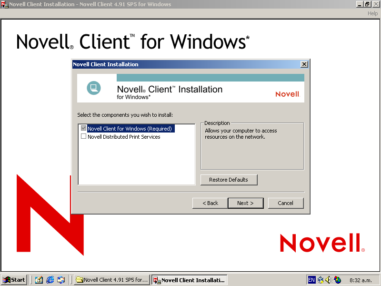381x286 pixels.
Task: Open the Show Desktop quick launch icon
Action: pos(39,280)
